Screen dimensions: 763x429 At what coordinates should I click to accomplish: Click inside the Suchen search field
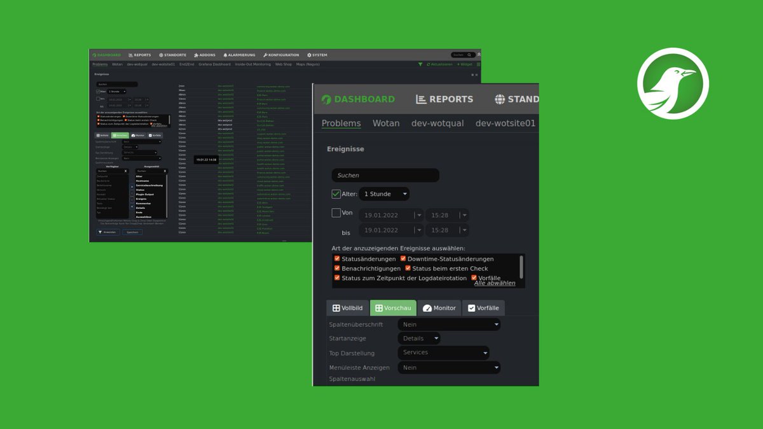(x=385, y=175)
